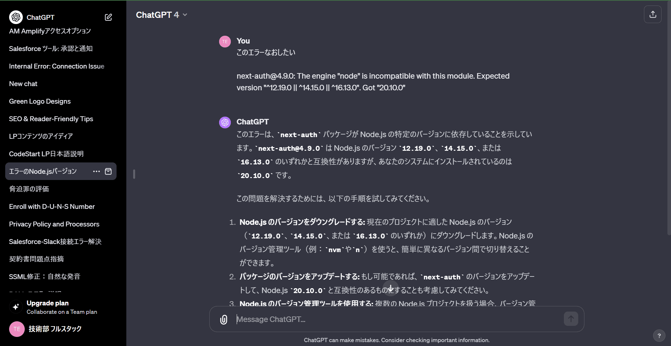The height and width of the screenshot is (346, 671).
Task: Click the page's vertical scrollbar
Action: [669, 117]
